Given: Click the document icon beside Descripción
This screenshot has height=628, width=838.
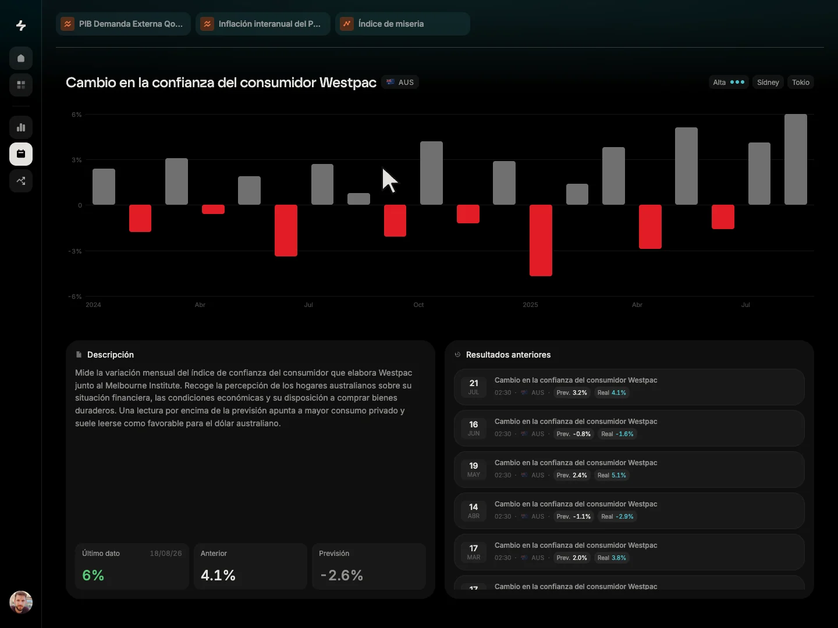Looking at the screenshot, I should (x=79, y=354).
